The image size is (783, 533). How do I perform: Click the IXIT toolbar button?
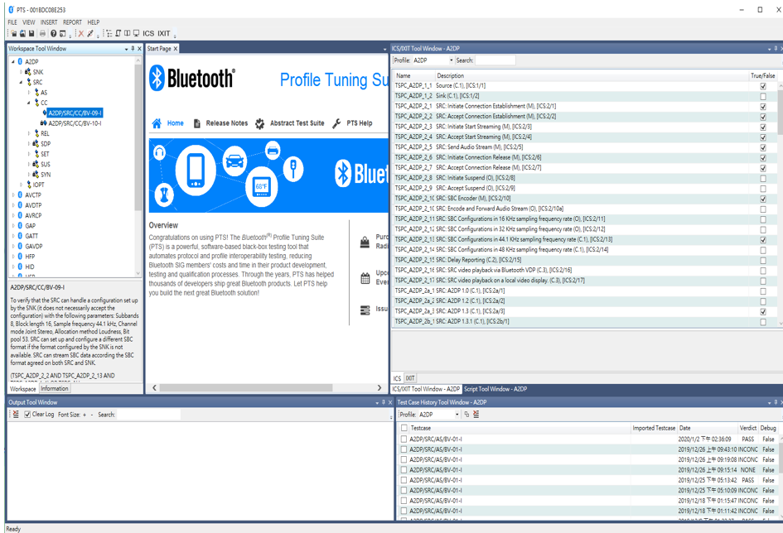pyautogui.click(x=164, y=33)
